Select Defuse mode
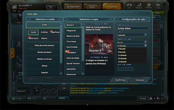 point(43,66)
